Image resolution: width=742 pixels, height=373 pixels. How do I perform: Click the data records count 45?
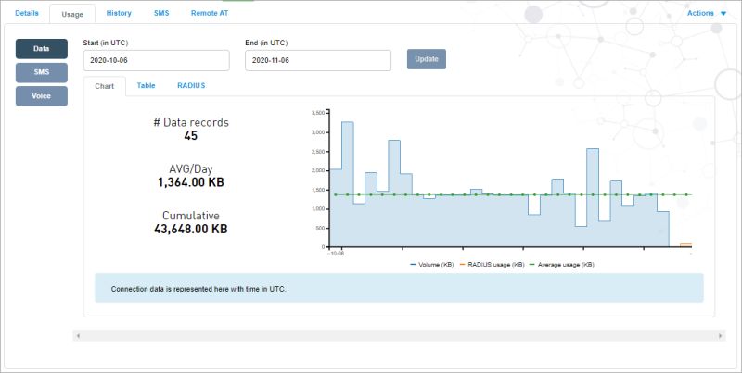[x=191, y=135]
